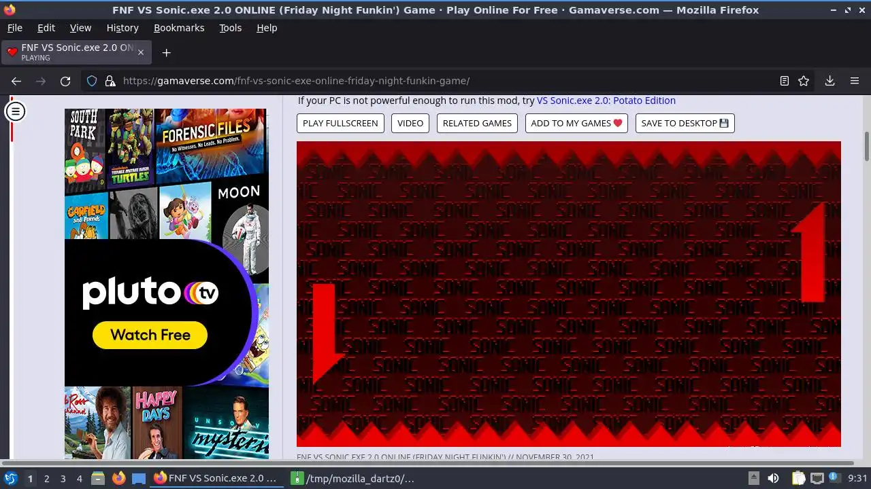Open the system start menu launcher
Screen dimensions: 871x489
[10, 478]
